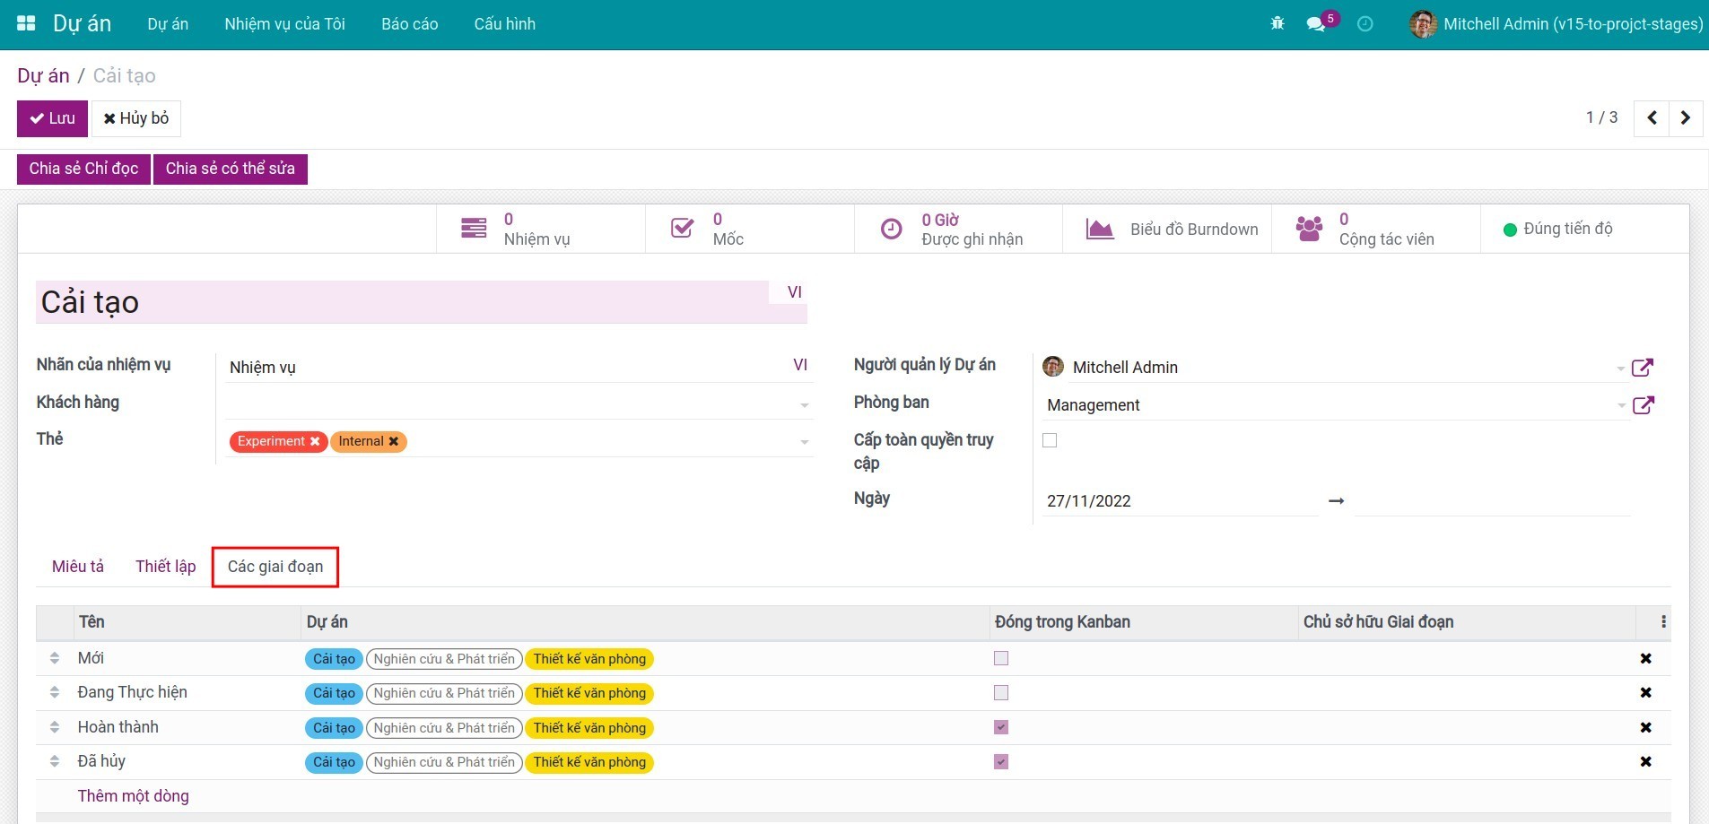
Task: Click the debug bug icon
Action: [x=1277, y=24]
